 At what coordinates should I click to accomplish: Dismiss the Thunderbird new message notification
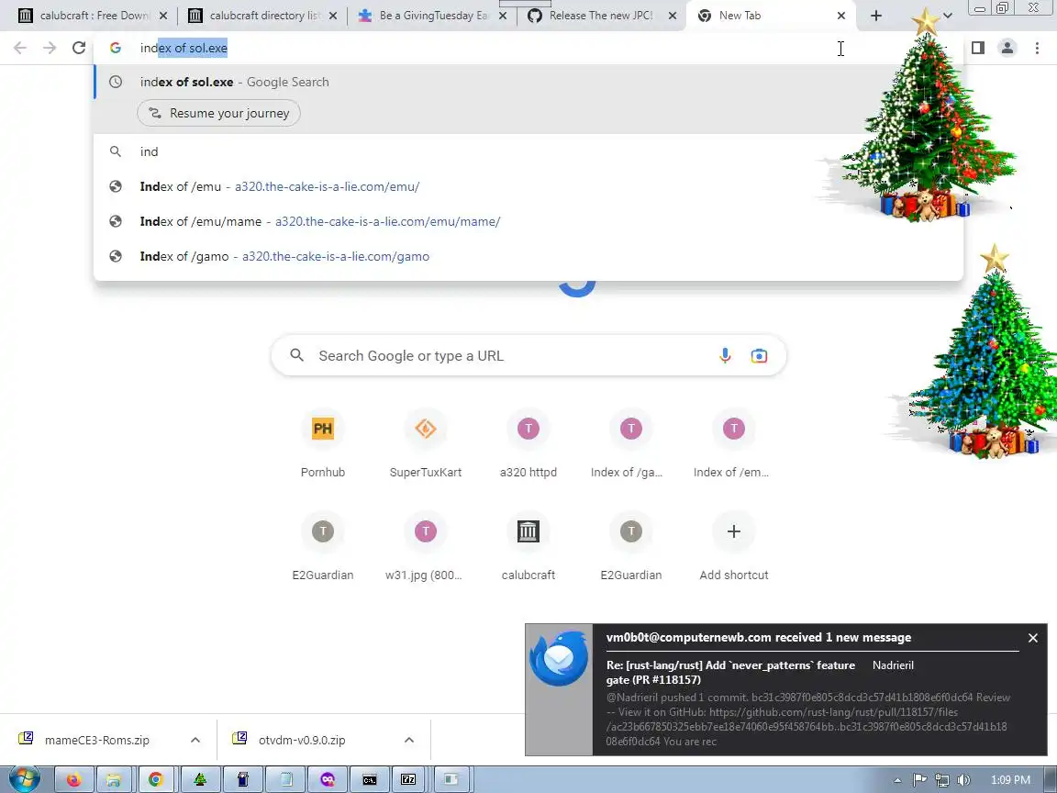pos(1033,638)
